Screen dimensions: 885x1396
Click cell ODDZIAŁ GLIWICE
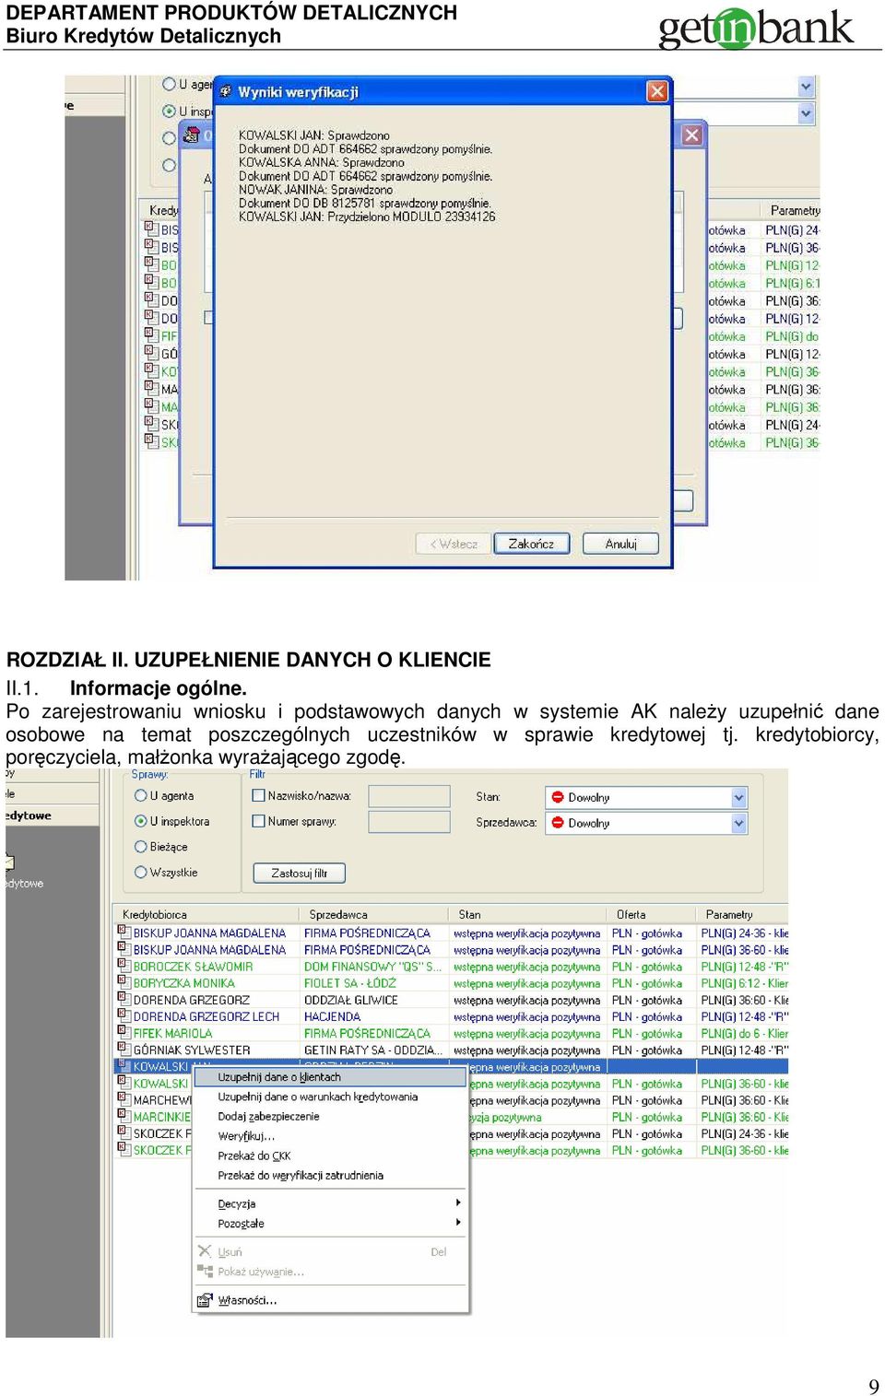351,1000
